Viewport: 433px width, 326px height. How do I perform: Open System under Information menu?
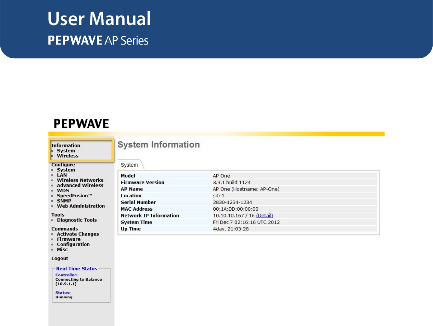(x=66, y=151)
